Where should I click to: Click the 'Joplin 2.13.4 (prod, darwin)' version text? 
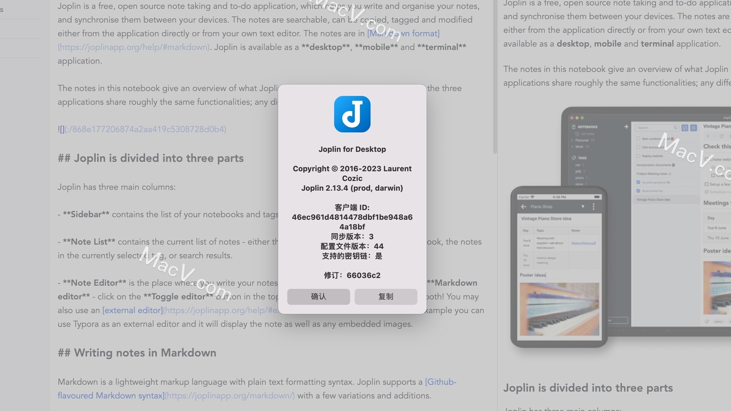352,188
